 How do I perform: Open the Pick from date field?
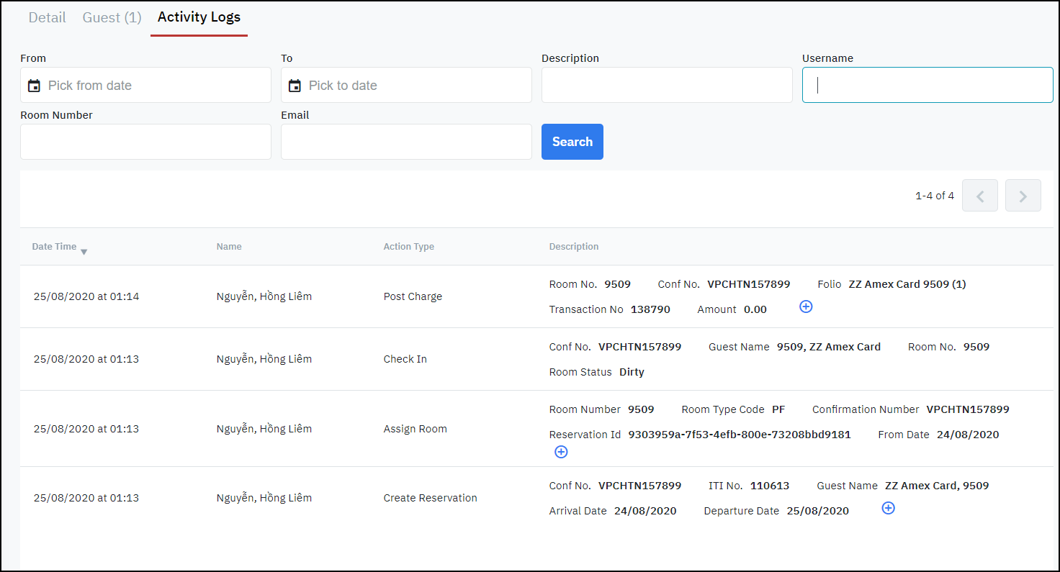coord(155,86)
